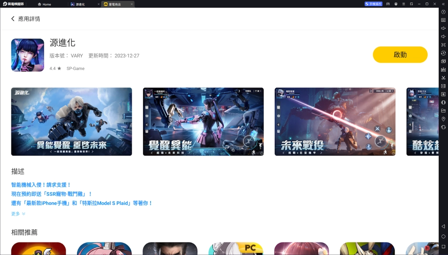Viewport: 448px width, 255px height.
Task: Enter fullscreen mode from the sidebar
Action: point(443,45)
